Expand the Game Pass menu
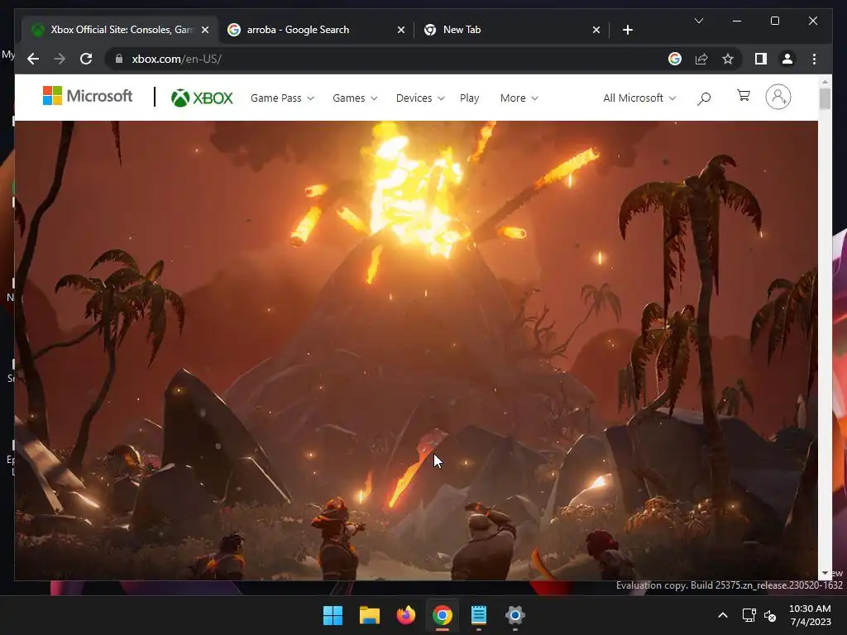Image resolution: width=847 pixels, height=635 pixels. (x=282, y=98)
